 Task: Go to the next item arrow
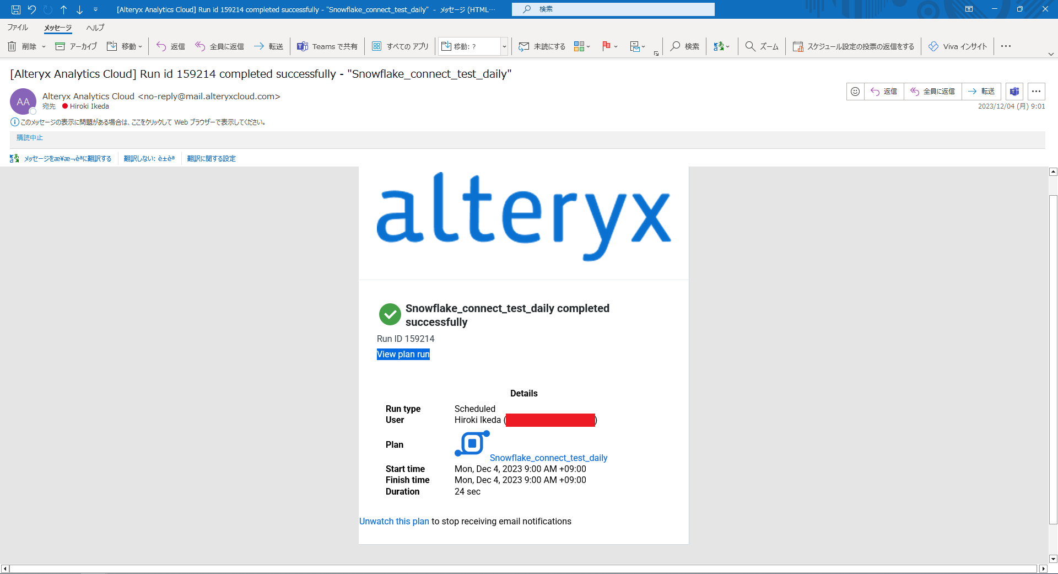click(x=79, y=9)
